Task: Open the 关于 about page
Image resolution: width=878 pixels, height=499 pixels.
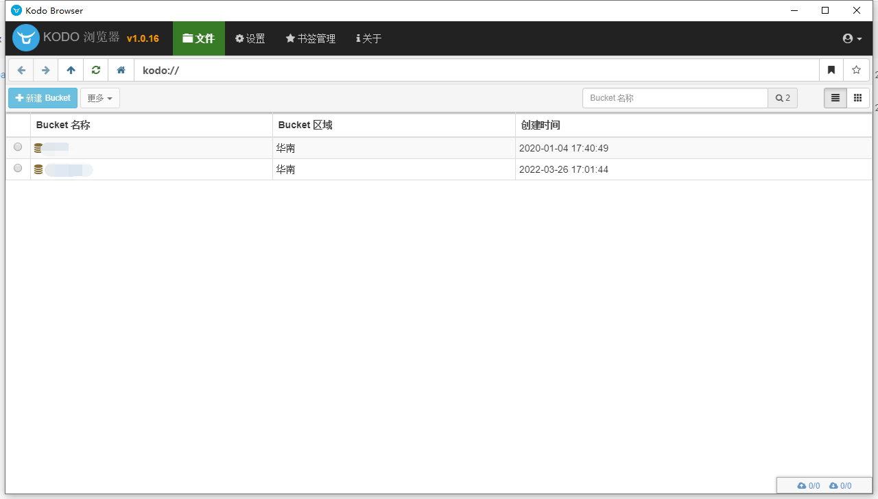Action: pyautogui.click(x=369, y=39)
